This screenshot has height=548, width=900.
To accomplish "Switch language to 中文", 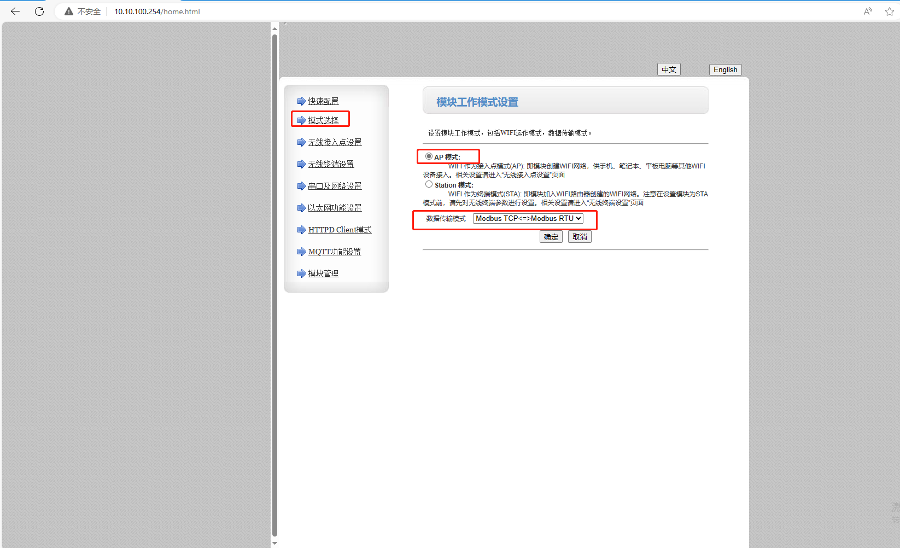I will pos(669,69).
